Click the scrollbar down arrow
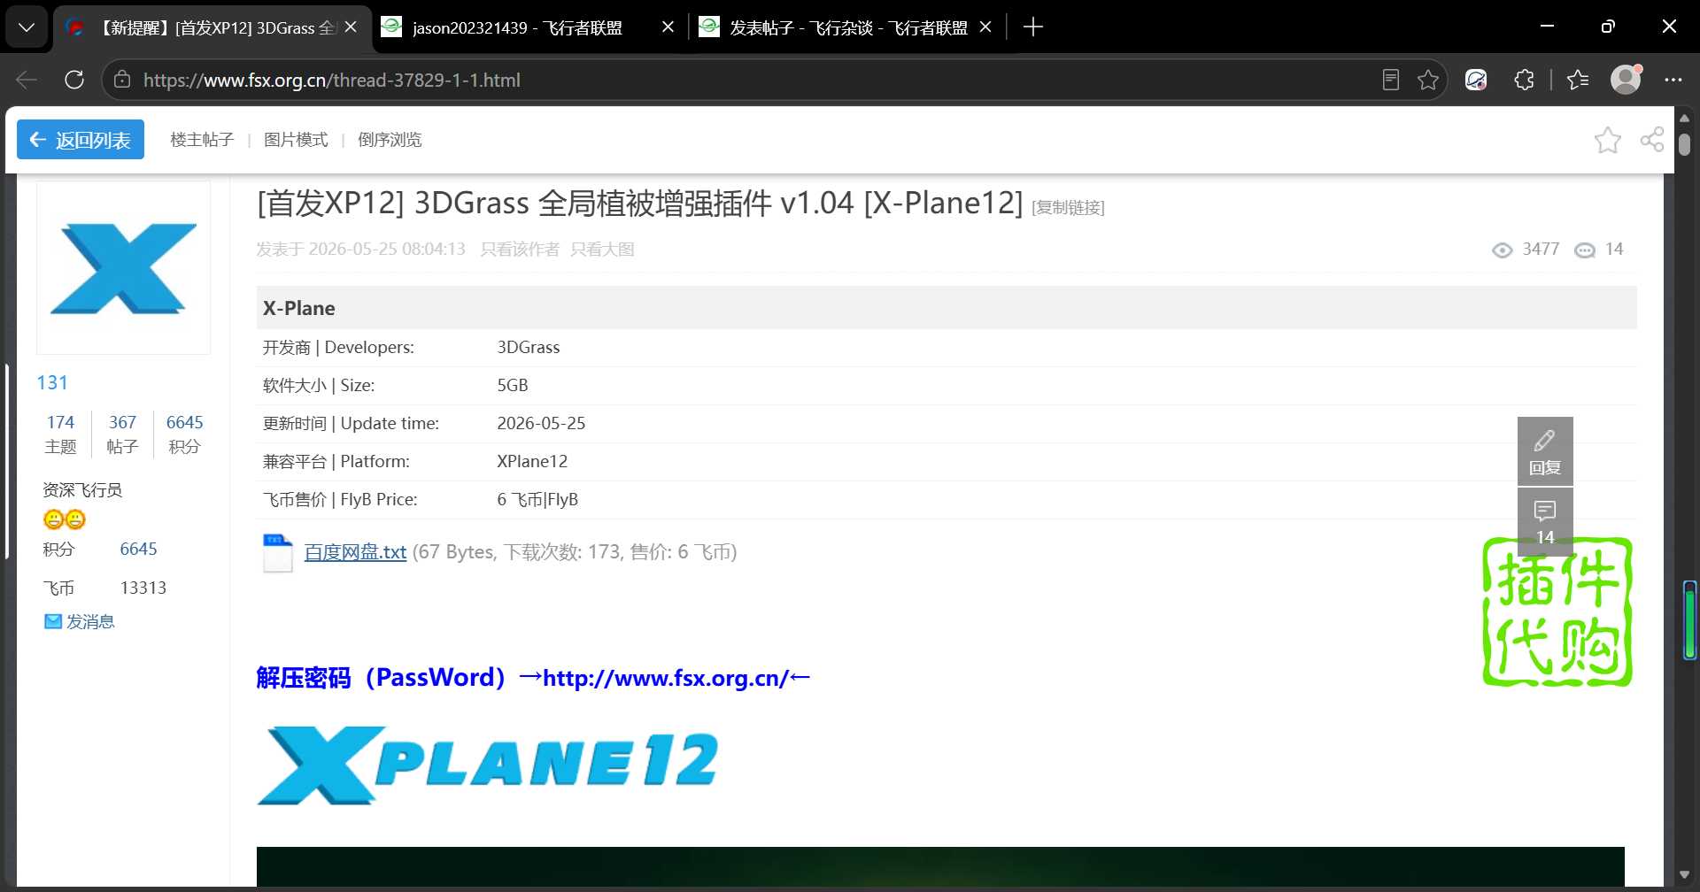This screenshot has height=892, width=1700. tap(1684, 874)
